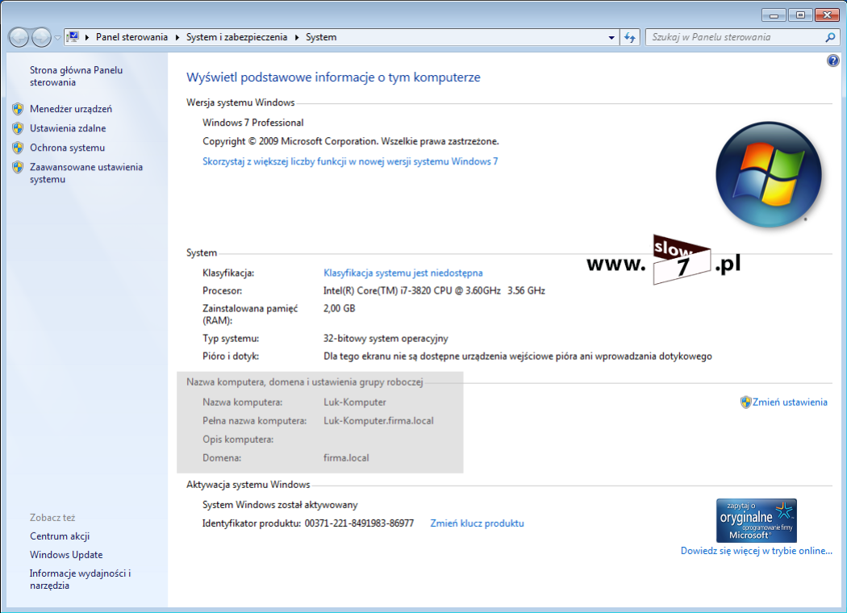Click the search magnifier icon
Viewport: 847px width, 613px height.
point(830,37)
